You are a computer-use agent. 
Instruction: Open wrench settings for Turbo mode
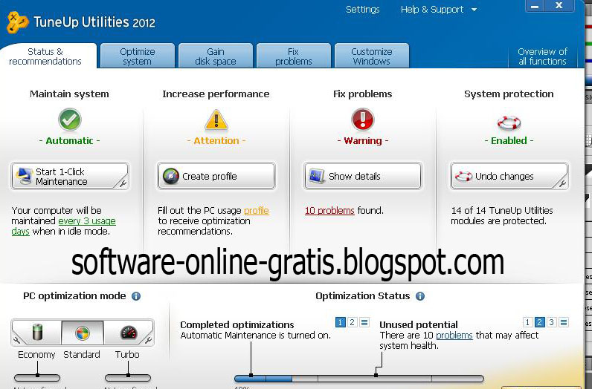click(x=148, y=340)
